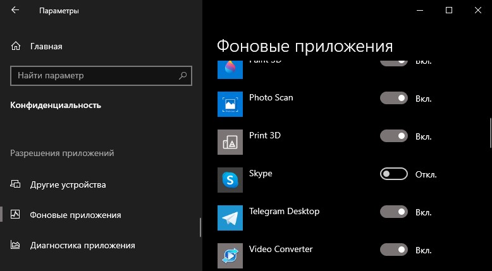492x271 pixels.
Task: Select Другие устройства in sidebar
Action: click(x=68, y=184)
